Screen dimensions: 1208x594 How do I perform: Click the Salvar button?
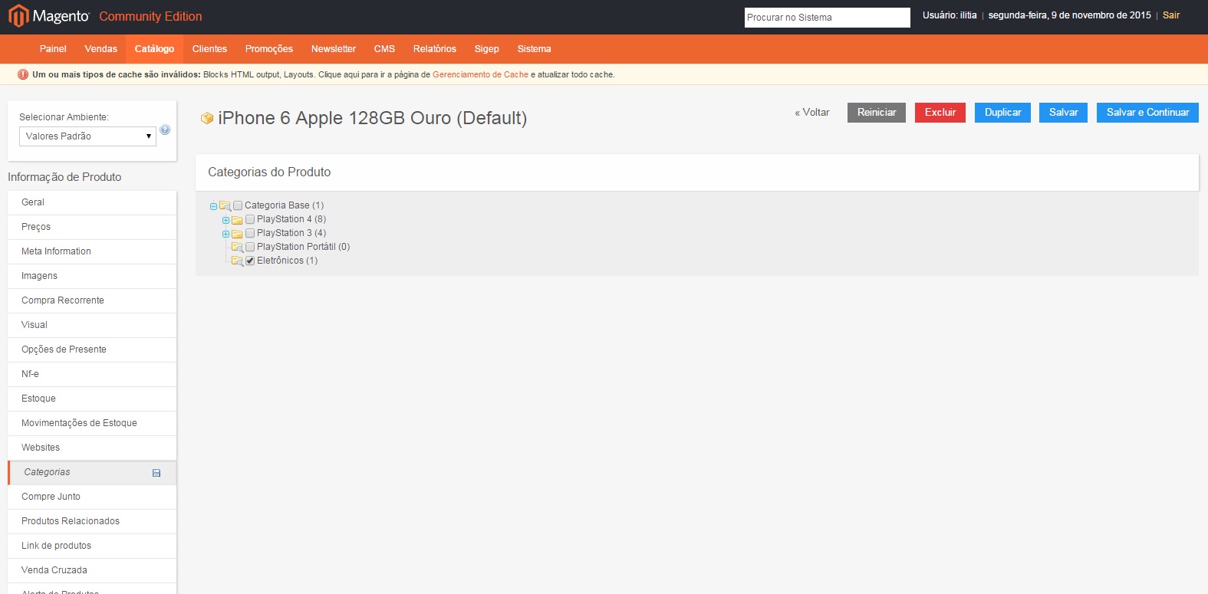[1064, 113]
